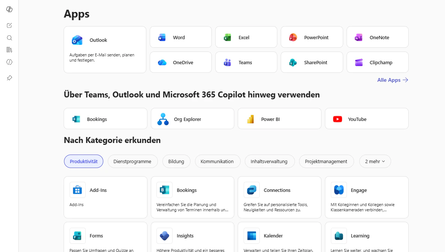Open the Power BI card
The image size is (445, 252).
pos(280,119)
